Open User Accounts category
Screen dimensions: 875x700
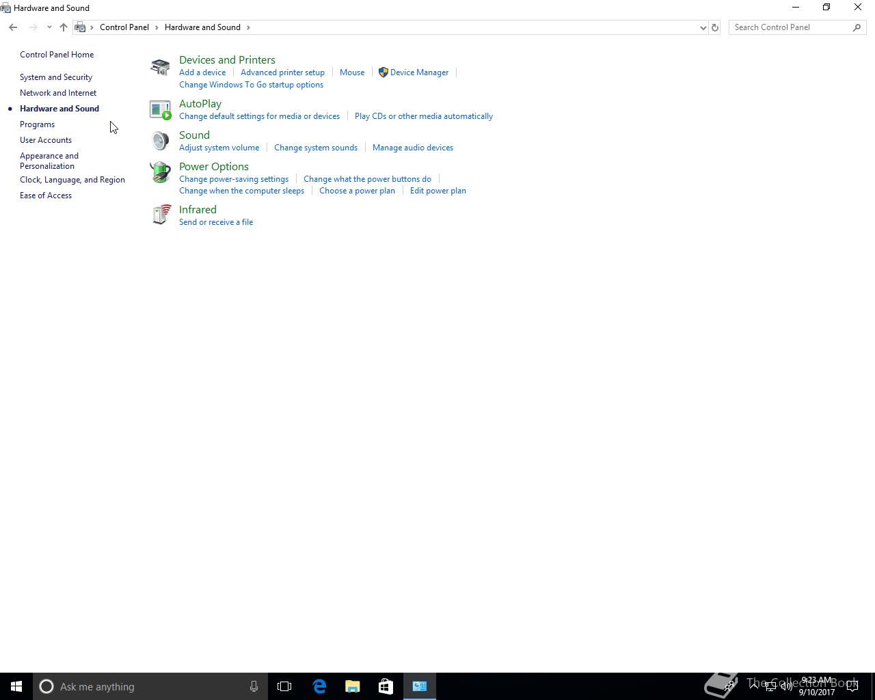[x=46, y=140]
